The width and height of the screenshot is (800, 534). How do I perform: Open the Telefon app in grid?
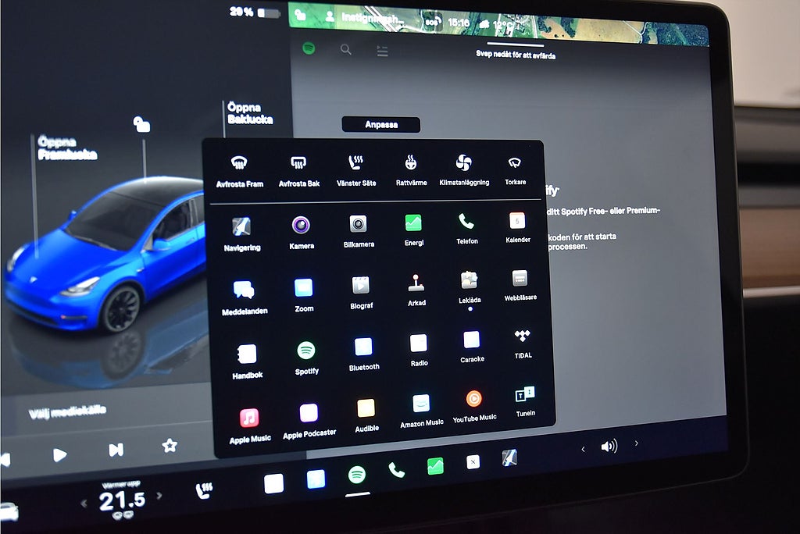click(x=466, y=222)
